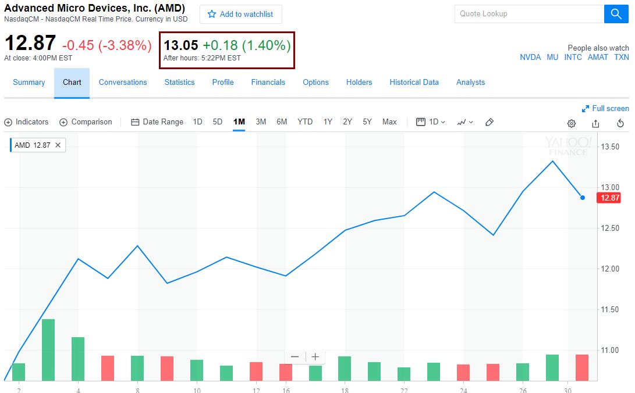Open the Indicators menu

coord(26,122)
